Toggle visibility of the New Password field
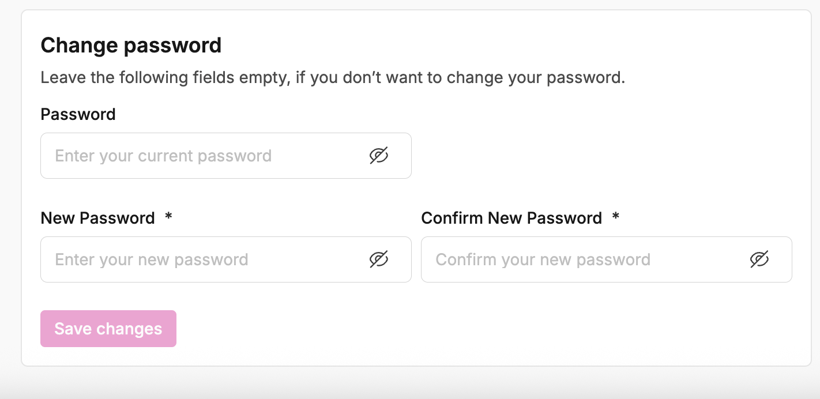Image resolution: width=820 pixels, height=399 pixels. 379,259
